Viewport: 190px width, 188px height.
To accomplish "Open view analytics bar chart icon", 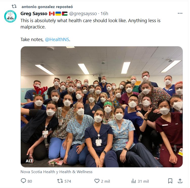I will click(x=134, y=181).
